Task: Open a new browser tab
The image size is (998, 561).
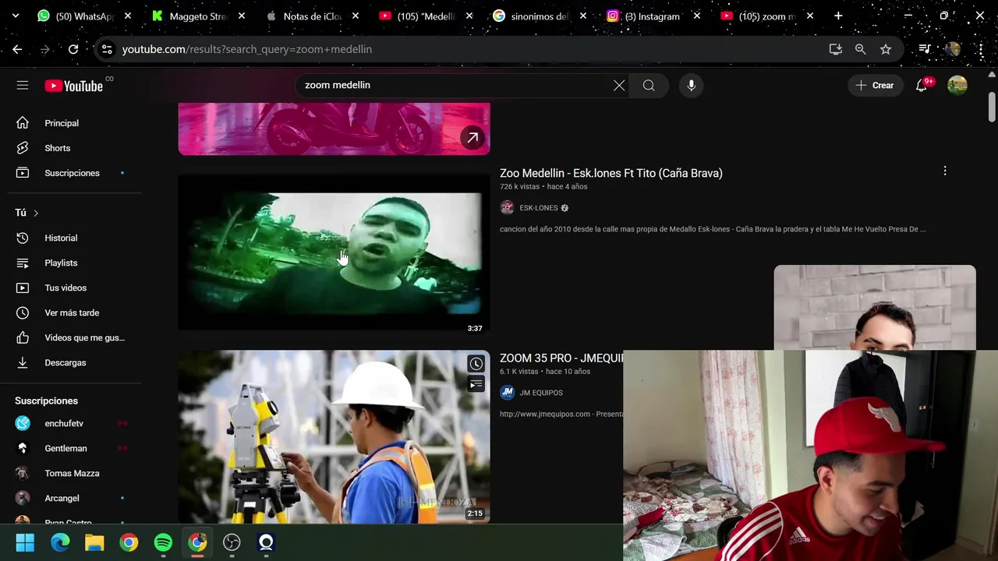Action: click(x=838, y=16)
